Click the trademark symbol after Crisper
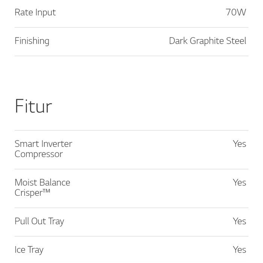The height and width of the screenshot is (263, 263). tap(46, 191)
